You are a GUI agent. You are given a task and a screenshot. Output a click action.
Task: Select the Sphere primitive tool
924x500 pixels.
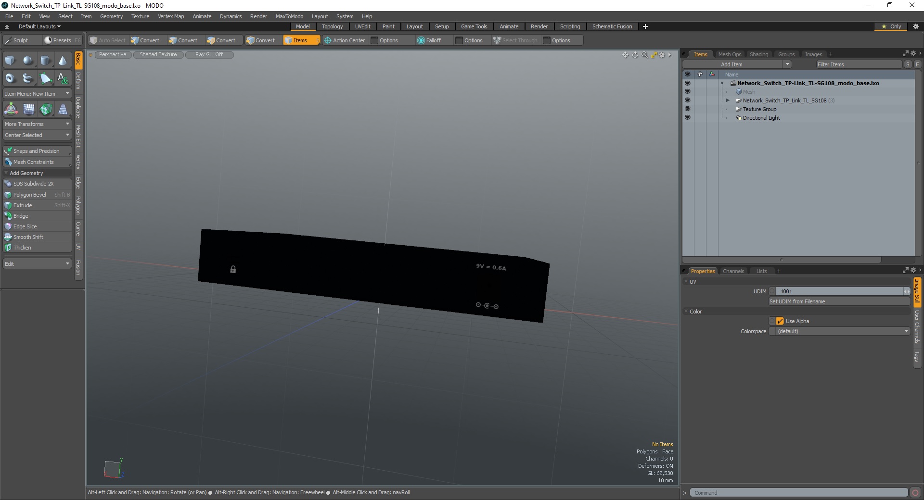click(x=28, y=60)
